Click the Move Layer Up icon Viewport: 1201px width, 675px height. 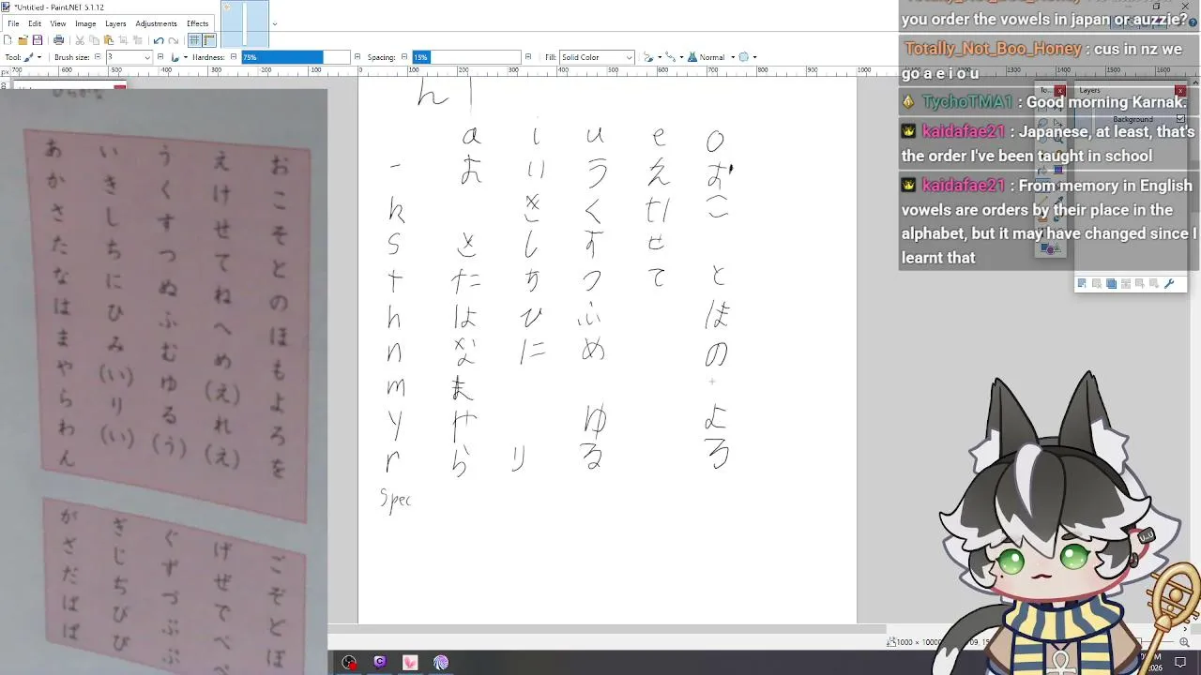[1140, 284]
